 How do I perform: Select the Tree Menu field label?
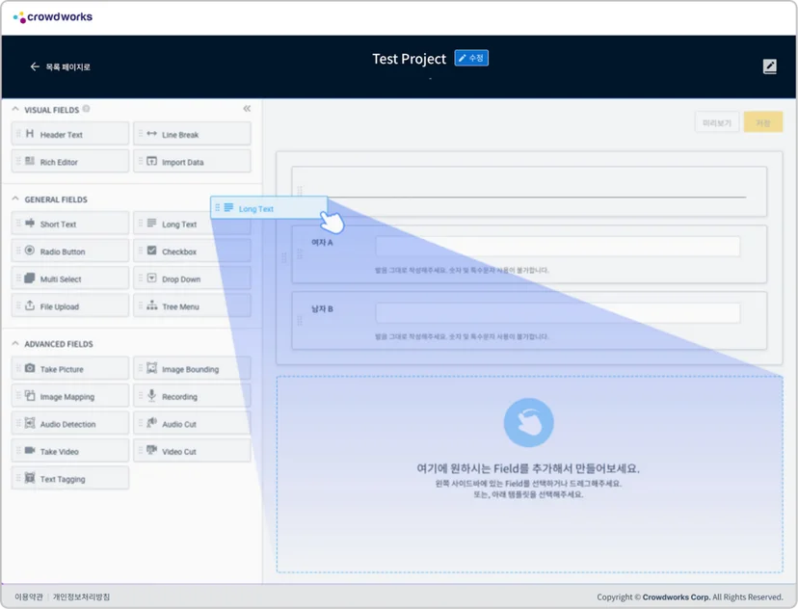pyautogui.click(x=180, y=306)
